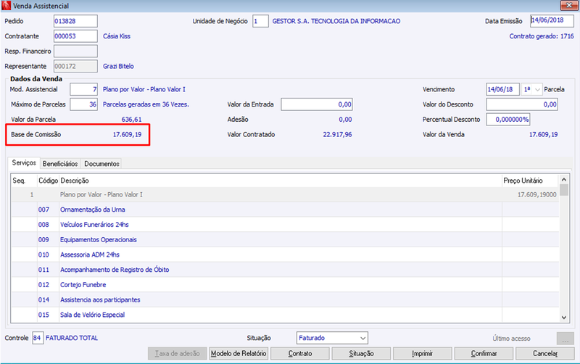Screen dimensions: 580x364
Task: Click the Preço Unitário column header
Action: tap(531, 181)
